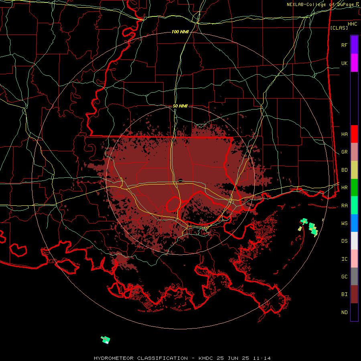Click the RF purple legend swatch
The height and width of the screenshot is (361, 361).
coord(354,45)
